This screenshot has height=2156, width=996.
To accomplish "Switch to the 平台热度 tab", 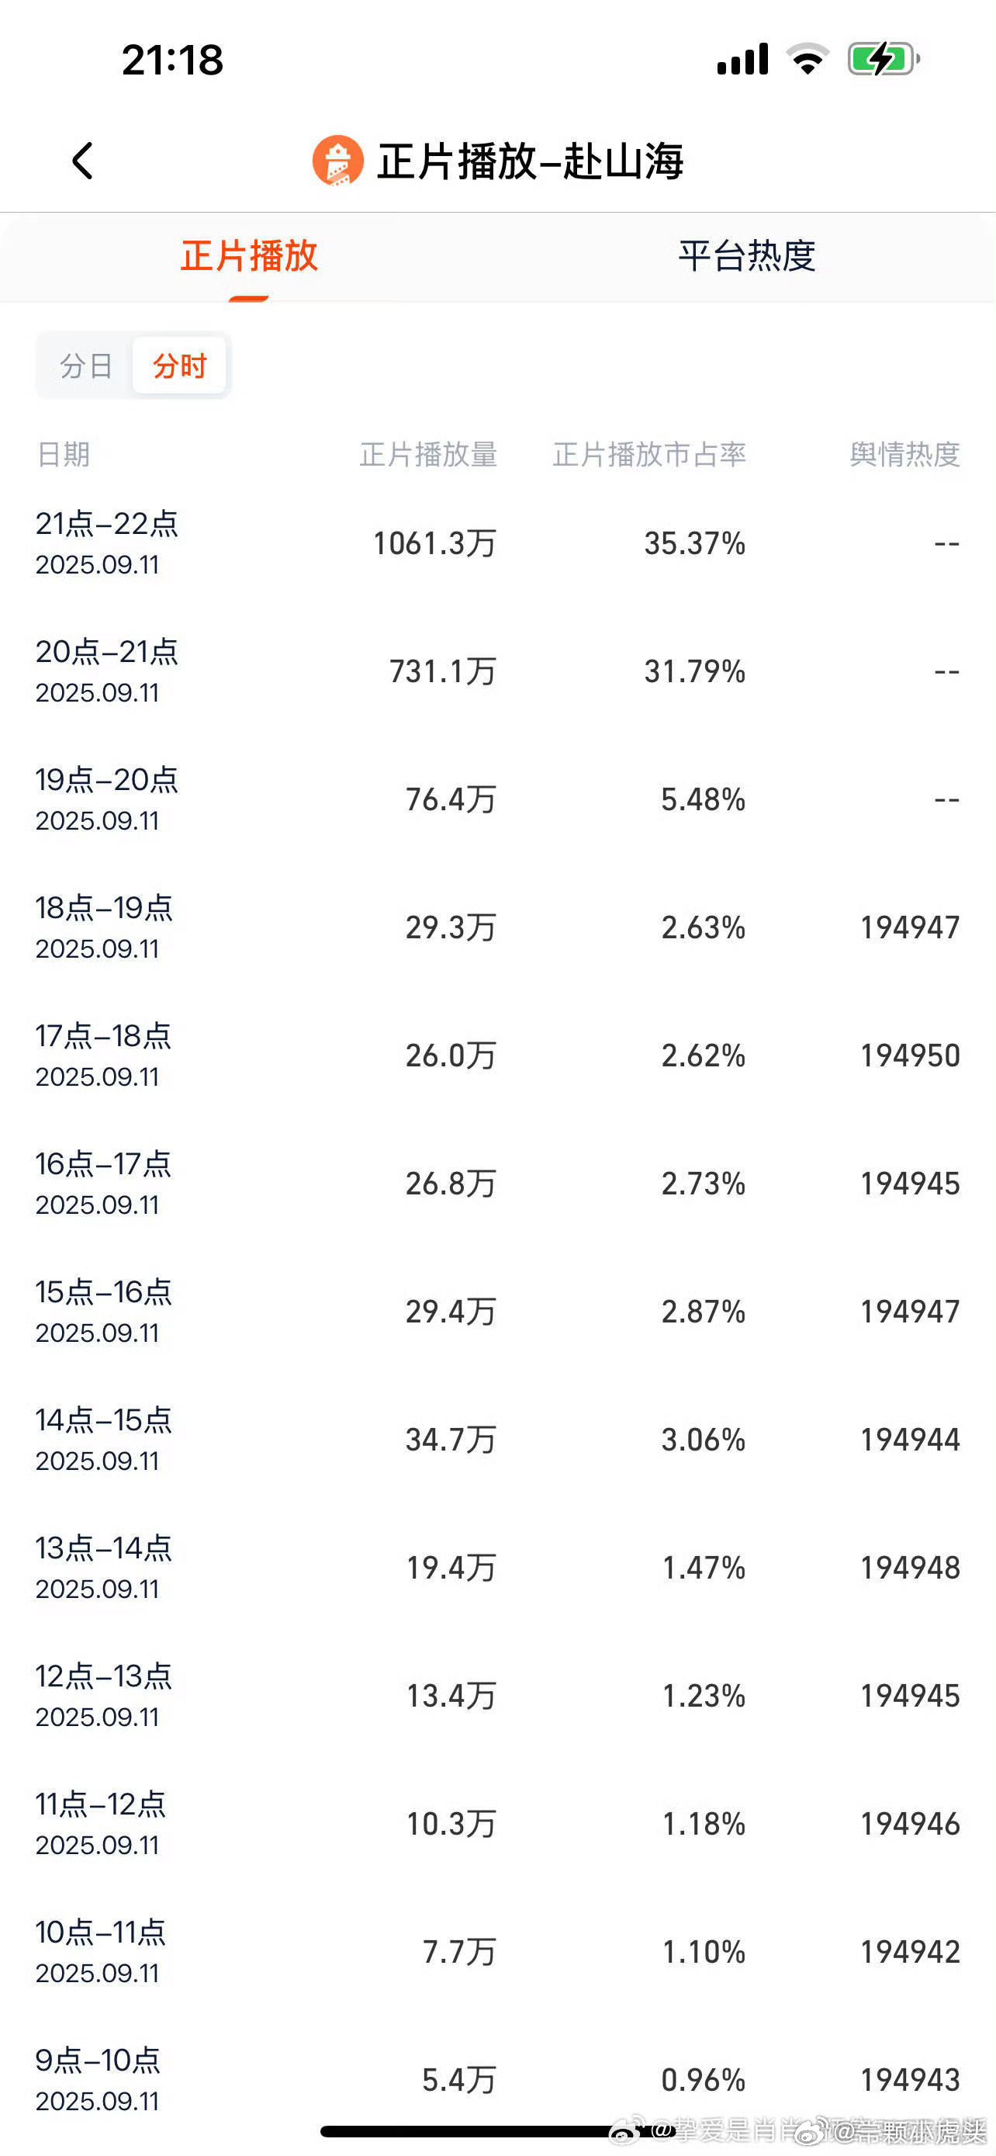I will (x=747, y=256).
